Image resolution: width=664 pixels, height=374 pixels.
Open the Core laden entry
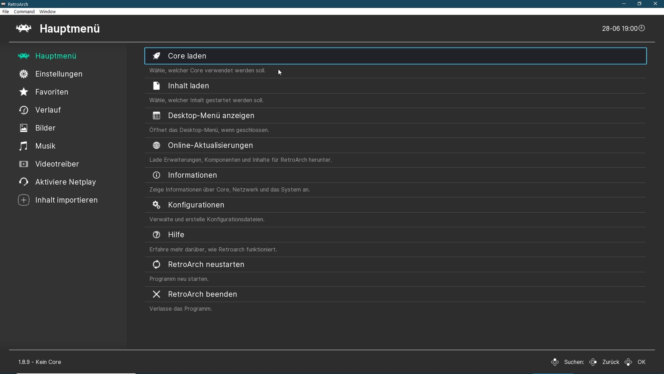pos(396,56)
